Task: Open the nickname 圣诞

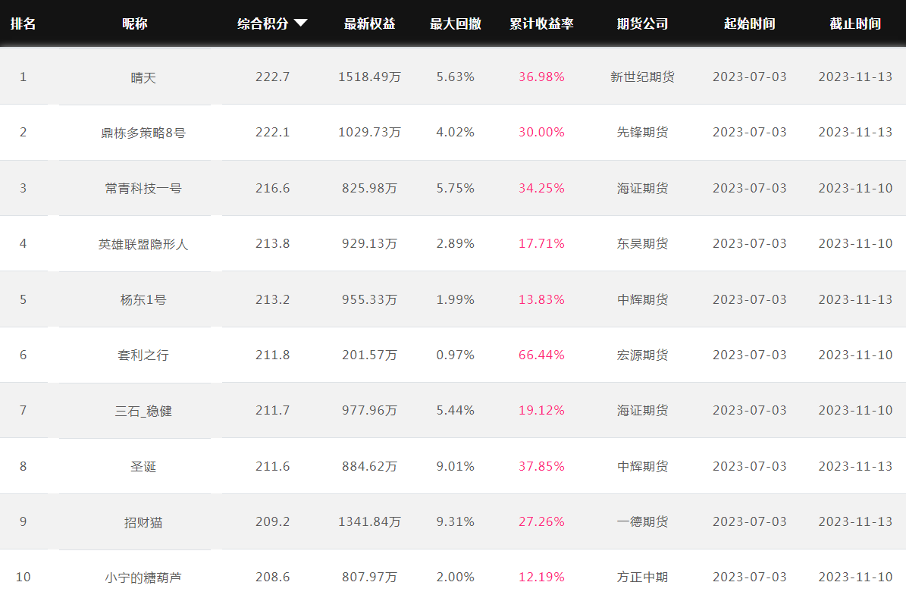Action: click(x=143, y=467)
